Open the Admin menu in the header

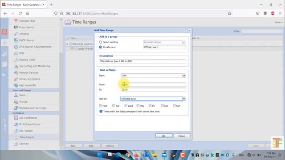click(x=279, y=22)
